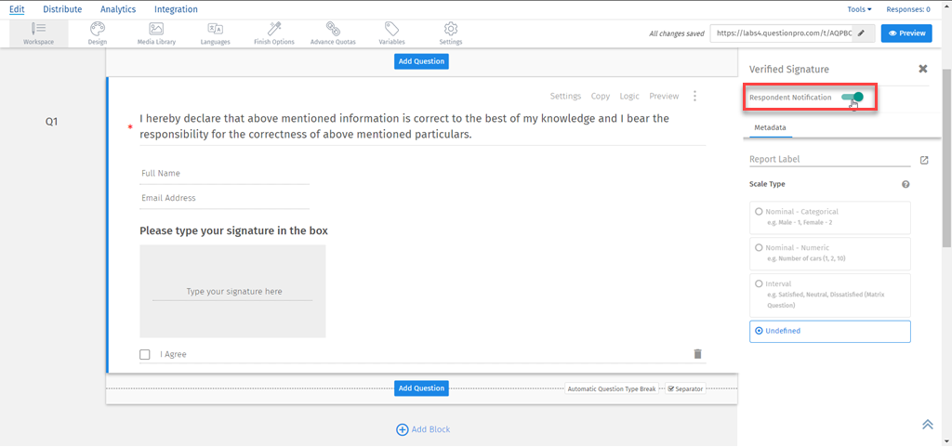This screenshot has height=447, width=952.
Task: Open the Variables tag icon
Action: tap(391, 29)
